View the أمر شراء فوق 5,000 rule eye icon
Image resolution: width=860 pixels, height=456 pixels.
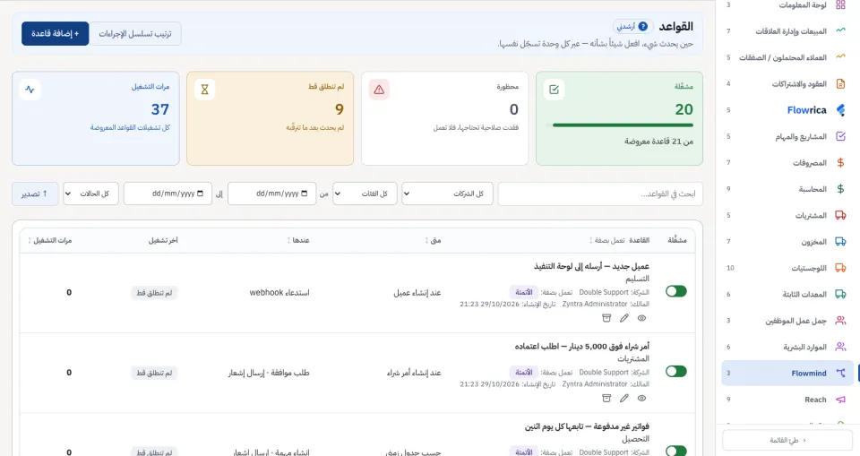click(x=641, y=399)
